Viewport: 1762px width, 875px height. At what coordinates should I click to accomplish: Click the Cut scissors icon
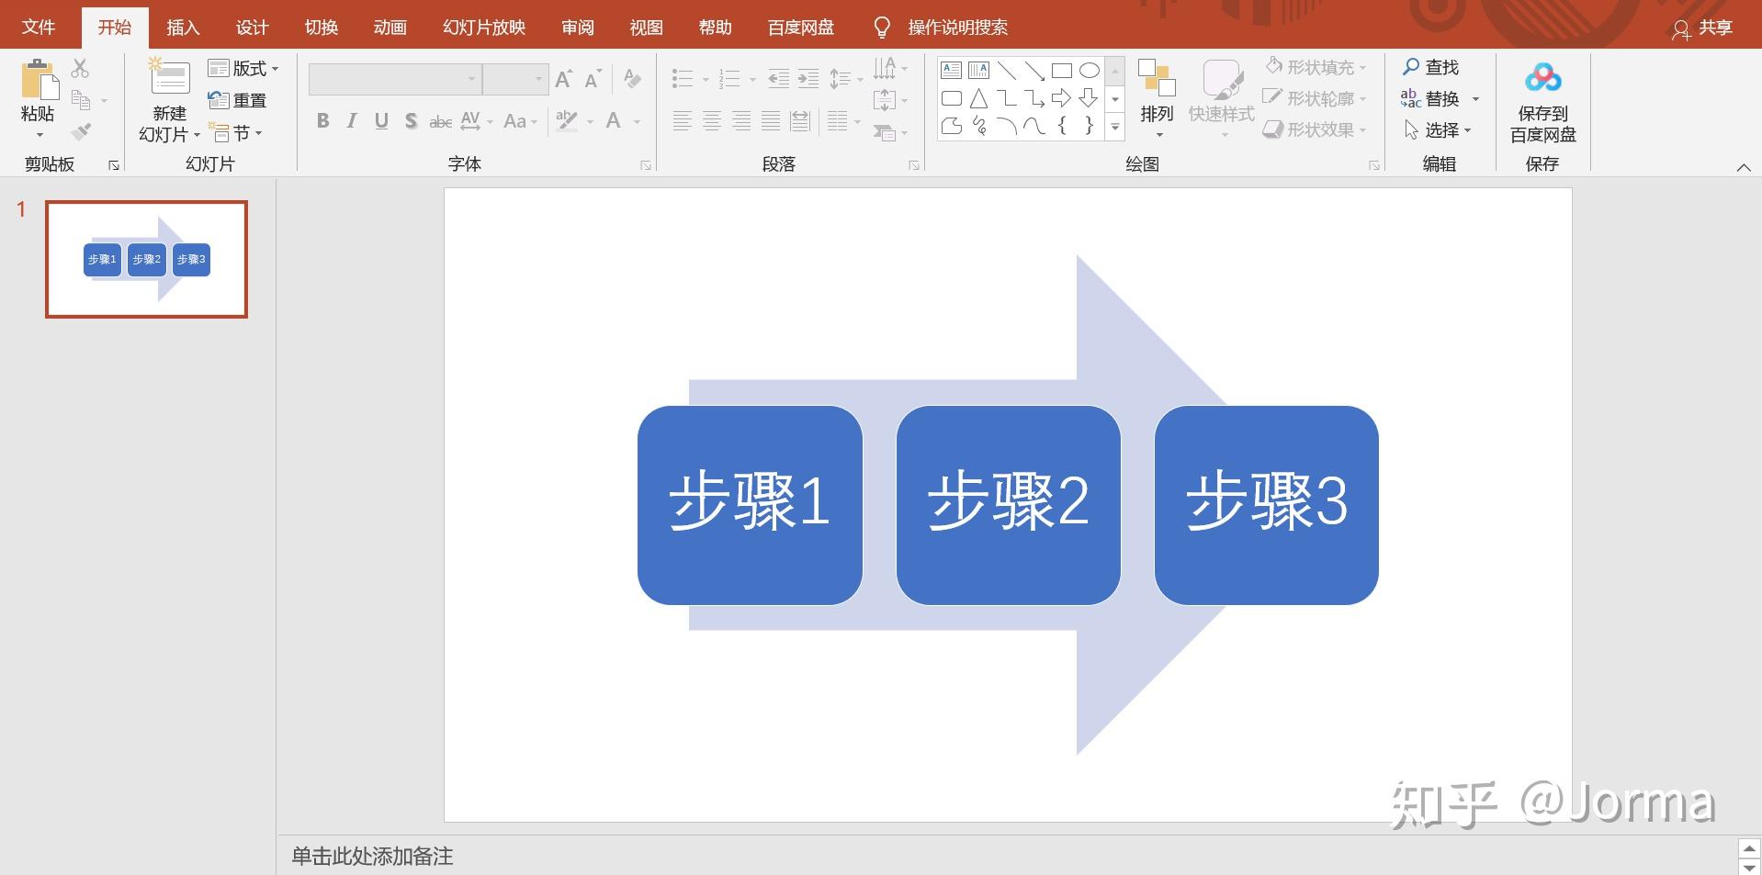point(80,68)
